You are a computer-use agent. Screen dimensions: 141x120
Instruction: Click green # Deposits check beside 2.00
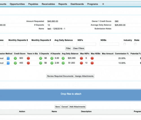tap(52, 63)
